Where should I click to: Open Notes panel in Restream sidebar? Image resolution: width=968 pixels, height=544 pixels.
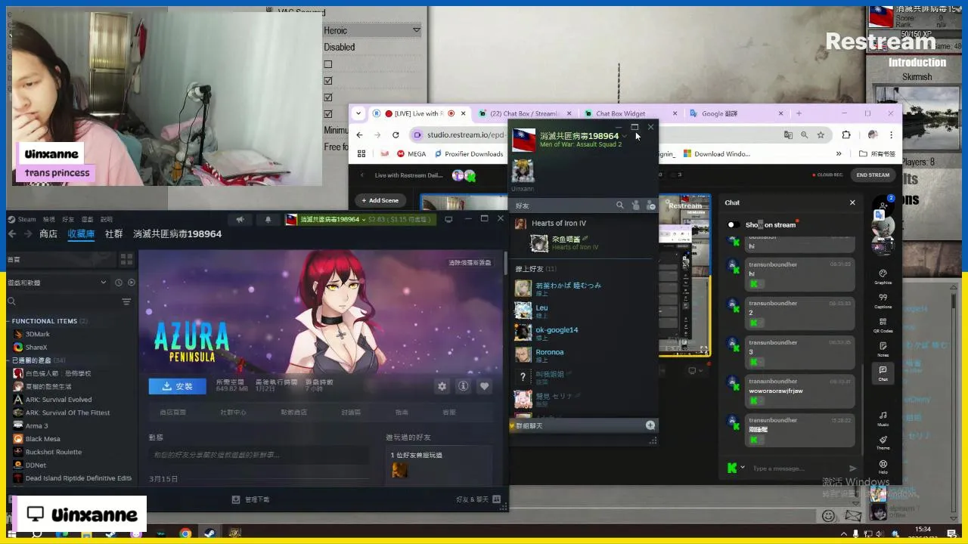(883, 349)
